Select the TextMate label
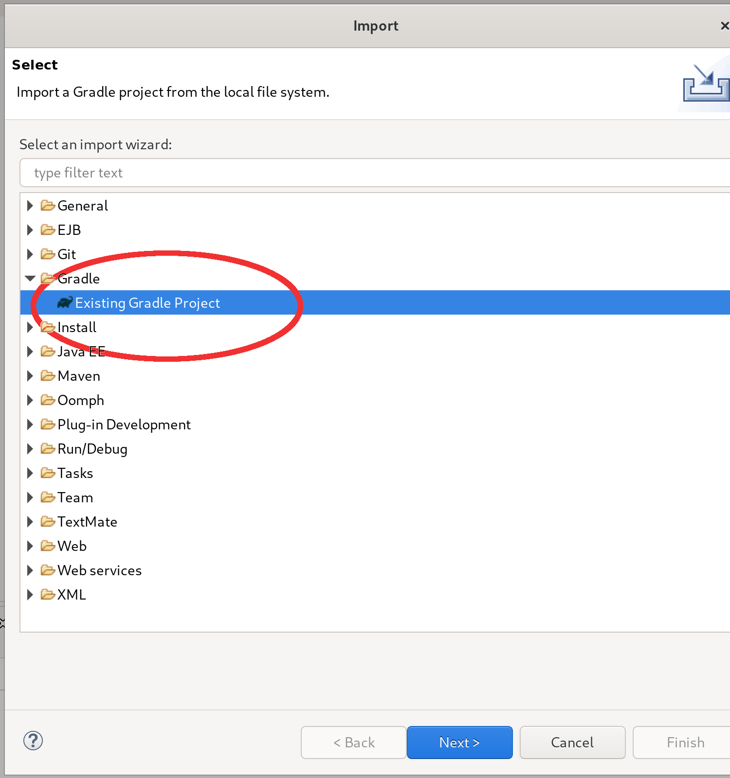Screen dimensions: 730x778 click(x=88, y=522)
